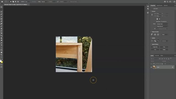176x99 pixels.
Task: Toggle Lock all padlock icon in Layers
Action: point(162,64)
